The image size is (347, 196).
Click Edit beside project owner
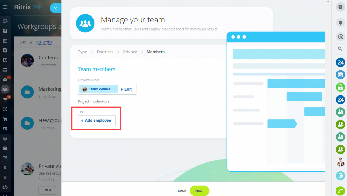pos(126,89)
